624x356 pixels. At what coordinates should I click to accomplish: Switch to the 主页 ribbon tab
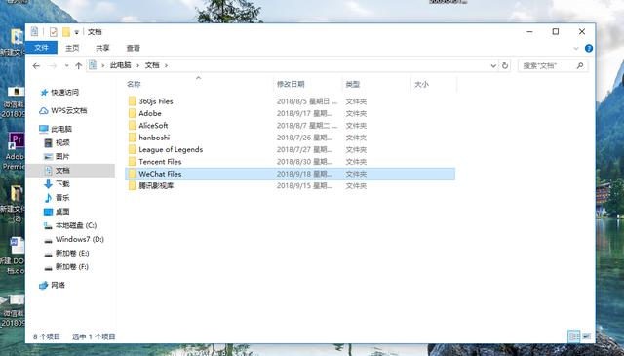(x=72, y=48)
